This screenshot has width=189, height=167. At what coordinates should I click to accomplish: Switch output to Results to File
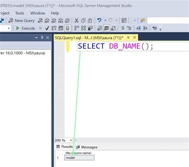click(113, 28)
